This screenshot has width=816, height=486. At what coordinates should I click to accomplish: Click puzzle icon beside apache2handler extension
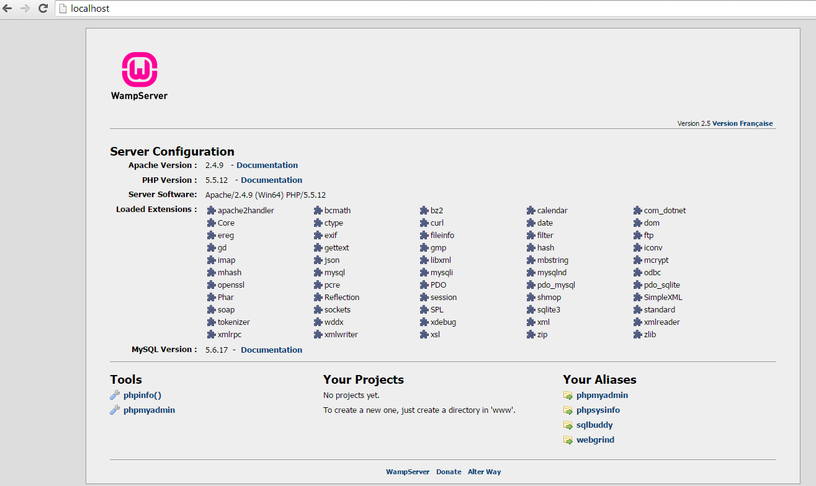click(x=212, y=211)
